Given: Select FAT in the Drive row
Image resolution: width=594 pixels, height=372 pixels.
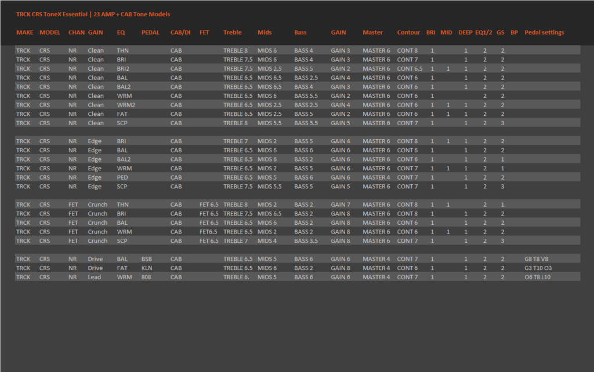Looking at the screenshot, I should point(122,268).
